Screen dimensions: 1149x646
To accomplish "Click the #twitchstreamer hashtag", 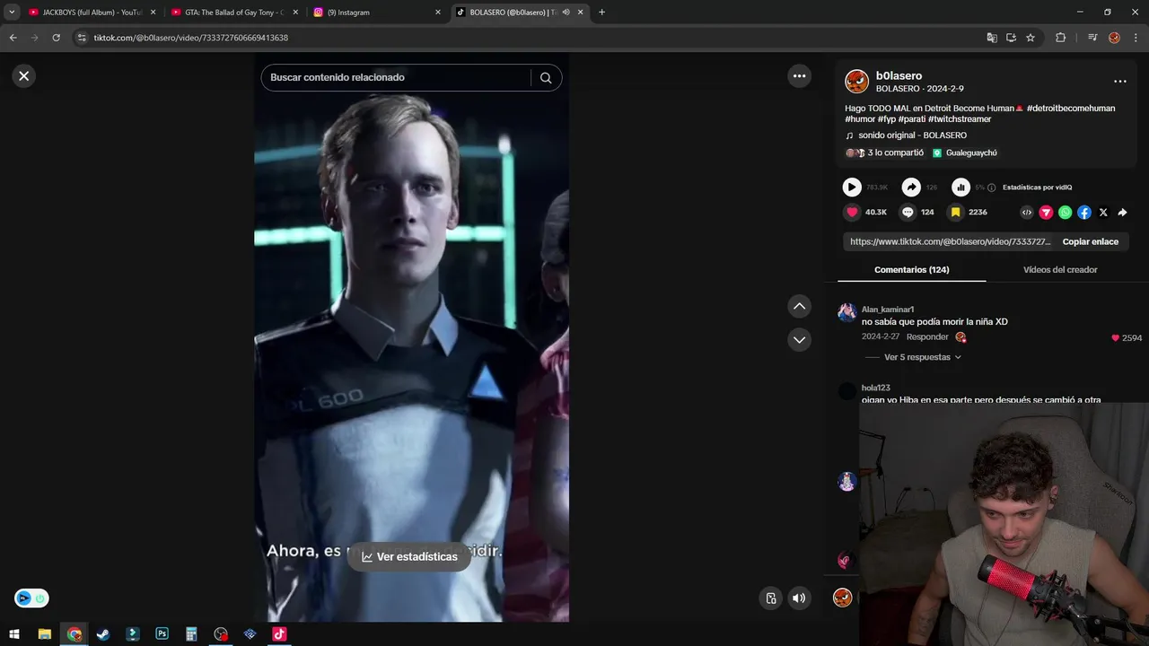I will pyautogui.click(x=960, y=119).
